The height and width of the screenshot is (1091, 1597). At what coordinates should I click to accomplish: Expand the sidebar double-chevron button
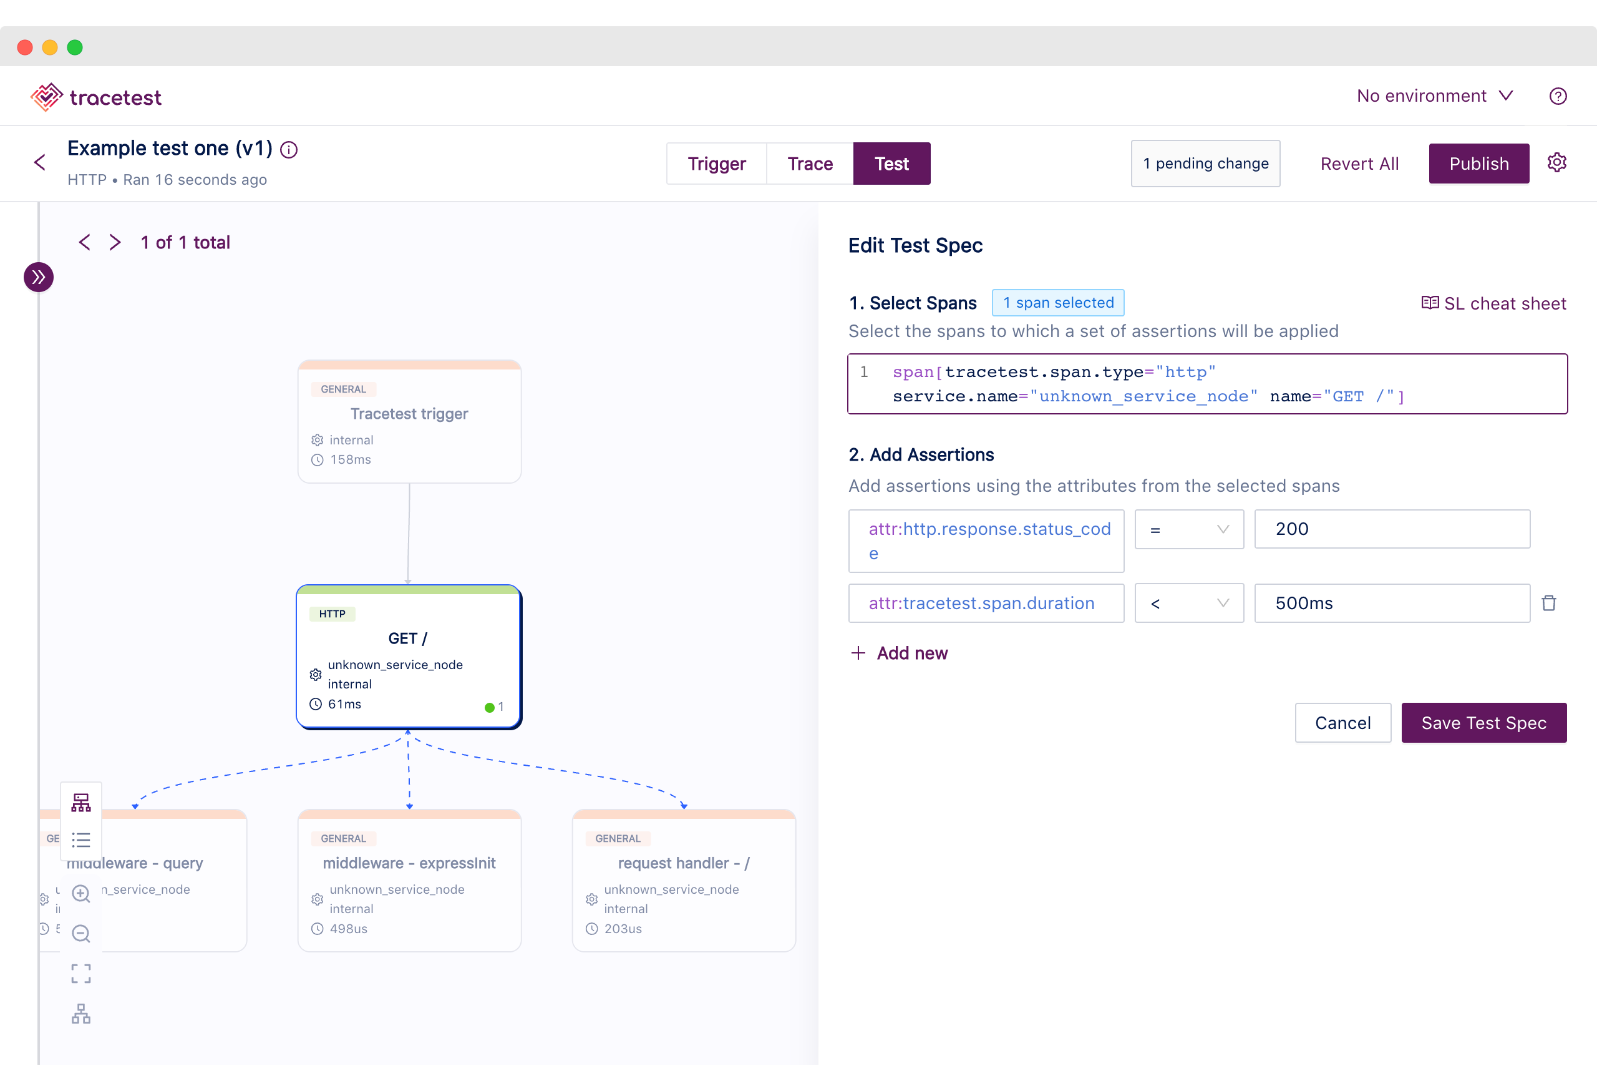[x=39, y=277]
